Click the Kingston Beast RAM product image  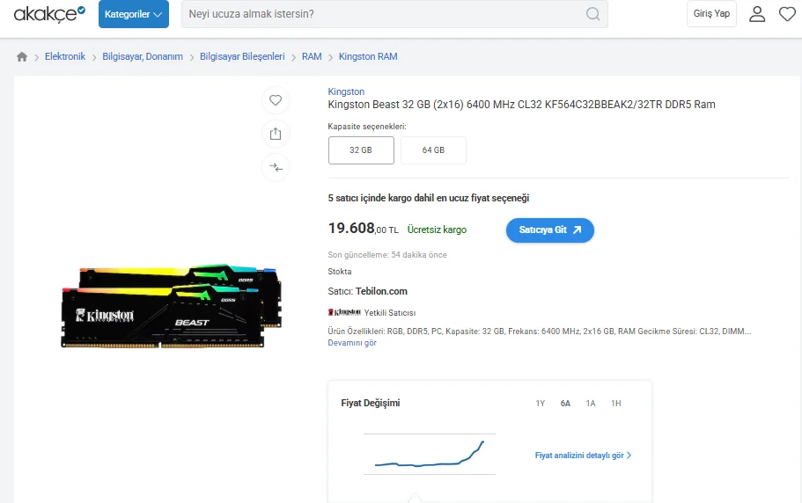pos(172,306)
